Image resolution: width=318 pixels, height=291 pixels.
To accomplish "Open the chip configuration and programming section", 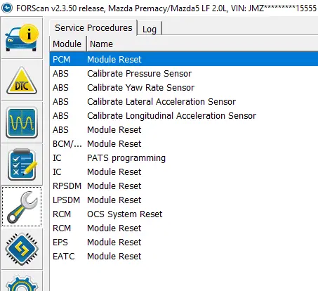I will click(x=22, y=249).
